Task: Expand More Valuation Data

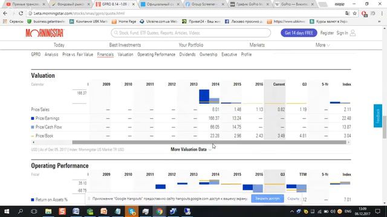Action: coord(191,149)
